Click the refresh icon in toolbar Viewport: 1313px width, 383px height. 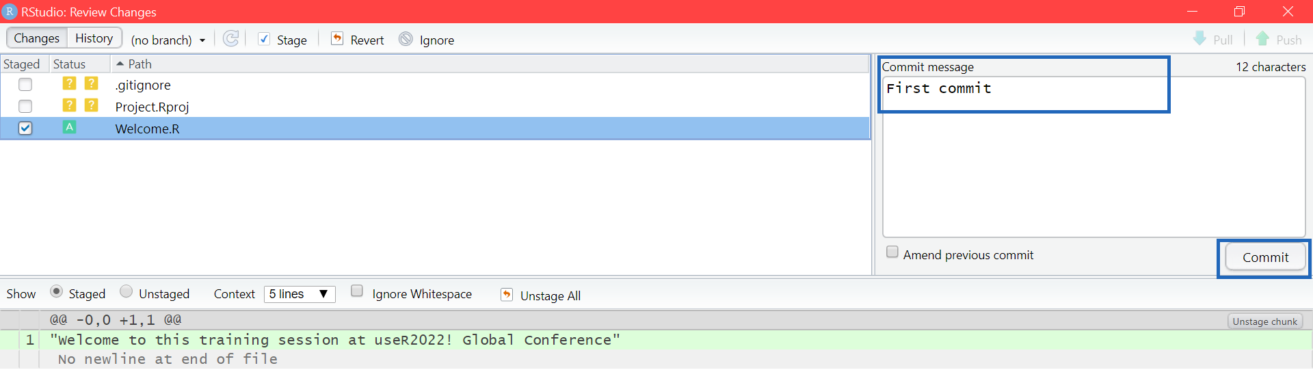point(231,38)
